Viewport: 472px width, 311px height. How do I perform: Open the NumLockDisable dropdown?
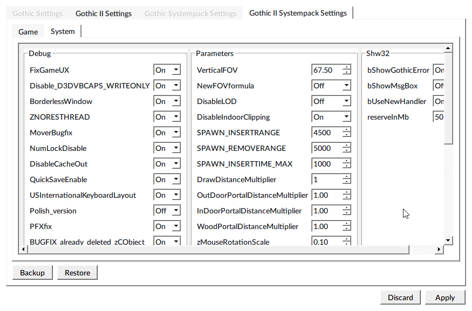[167, 148]
